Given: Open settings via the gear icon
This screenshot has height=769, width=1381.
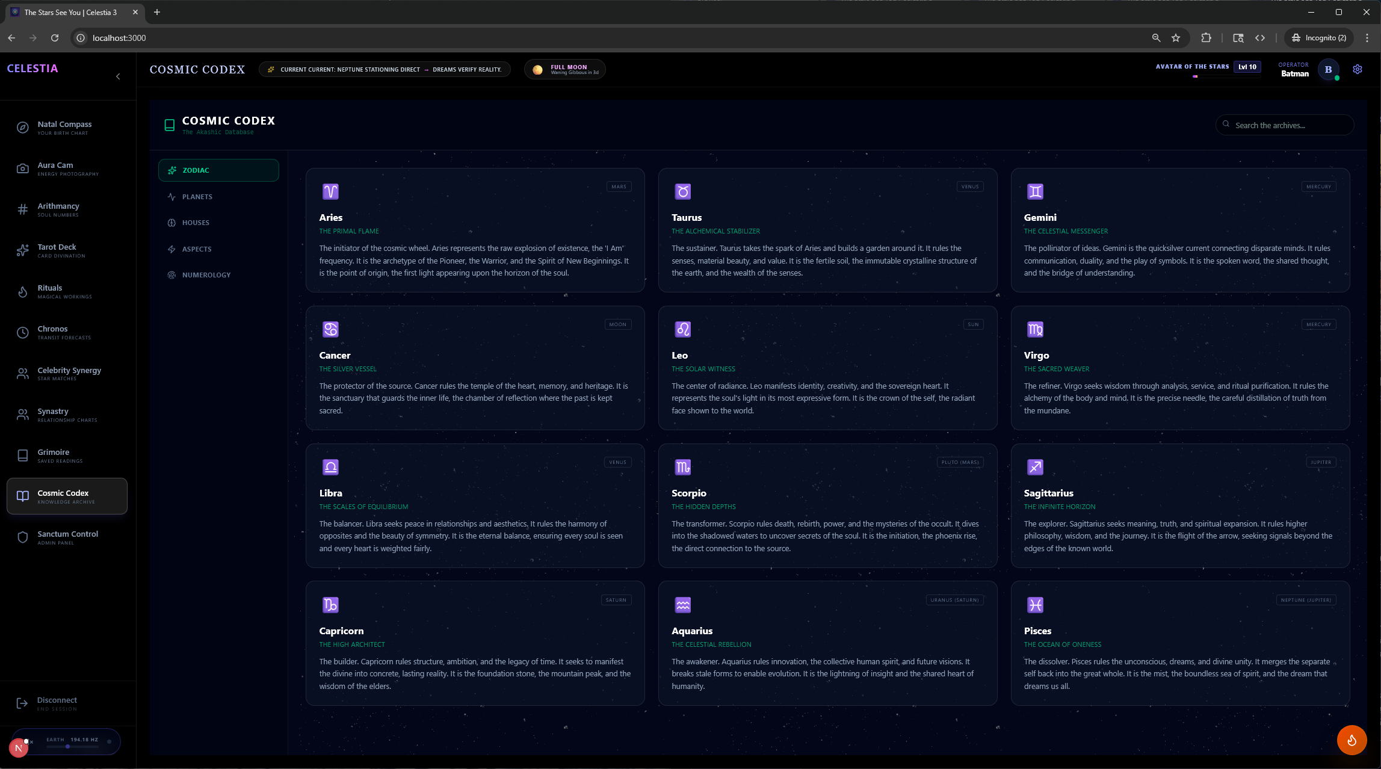Looking at the screenshot, I should click(x=1358, y=69).
